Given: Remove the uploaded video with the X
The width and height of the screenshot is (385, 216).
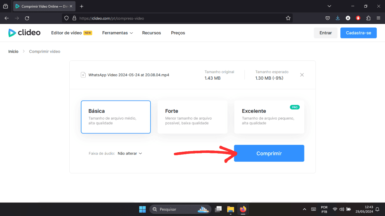Looking at the screenshot, I should [302, 75].
